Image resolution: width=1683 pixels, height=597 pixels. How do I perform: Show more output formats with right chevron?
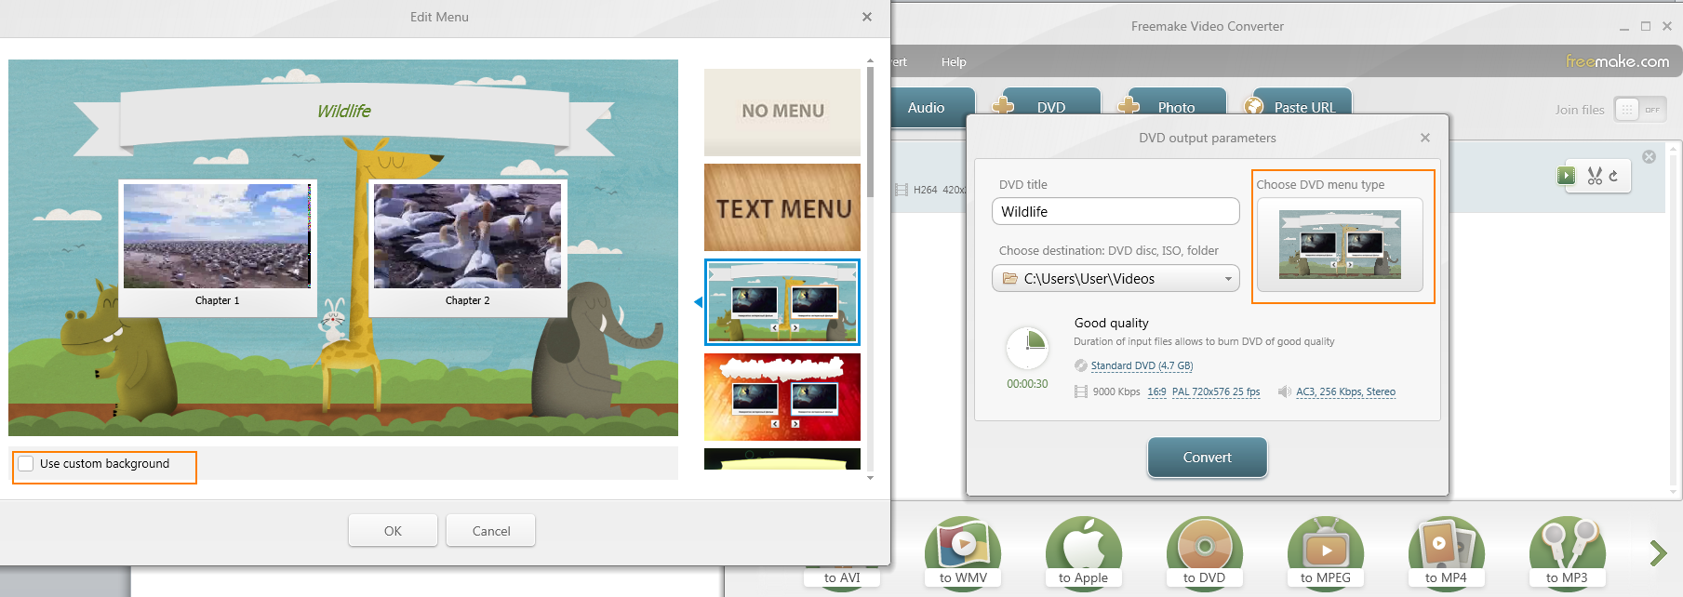(1657, 553)
